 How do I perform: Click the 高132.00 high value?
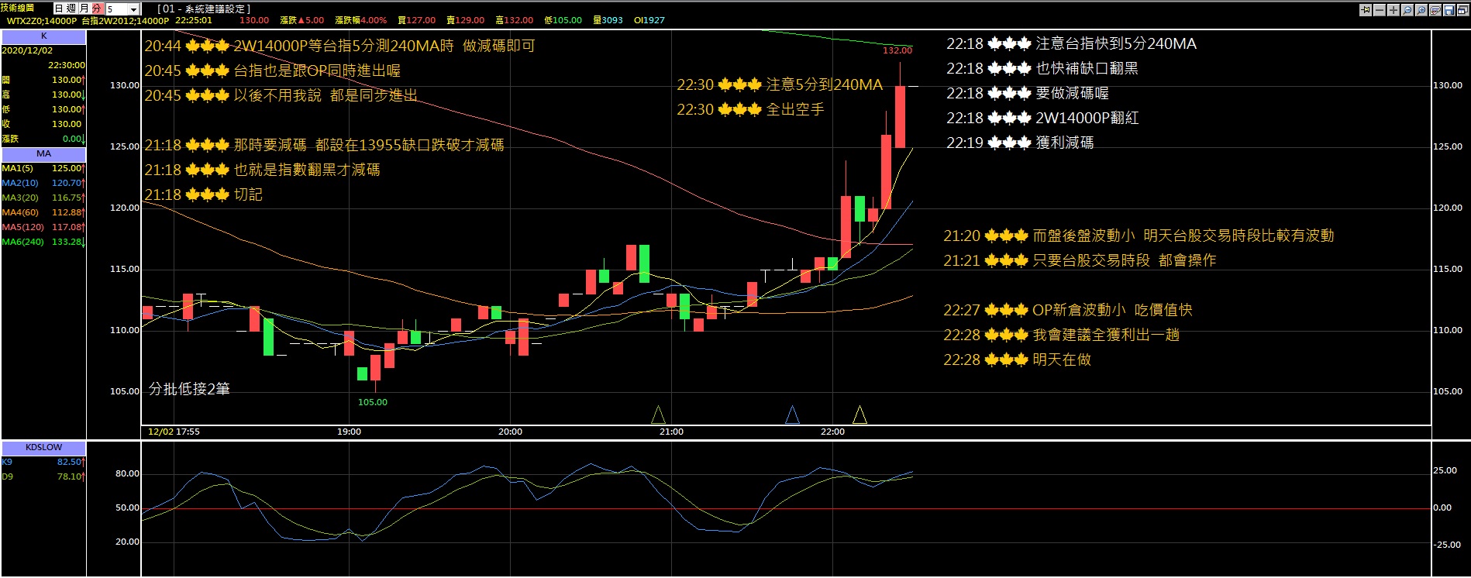515,21
